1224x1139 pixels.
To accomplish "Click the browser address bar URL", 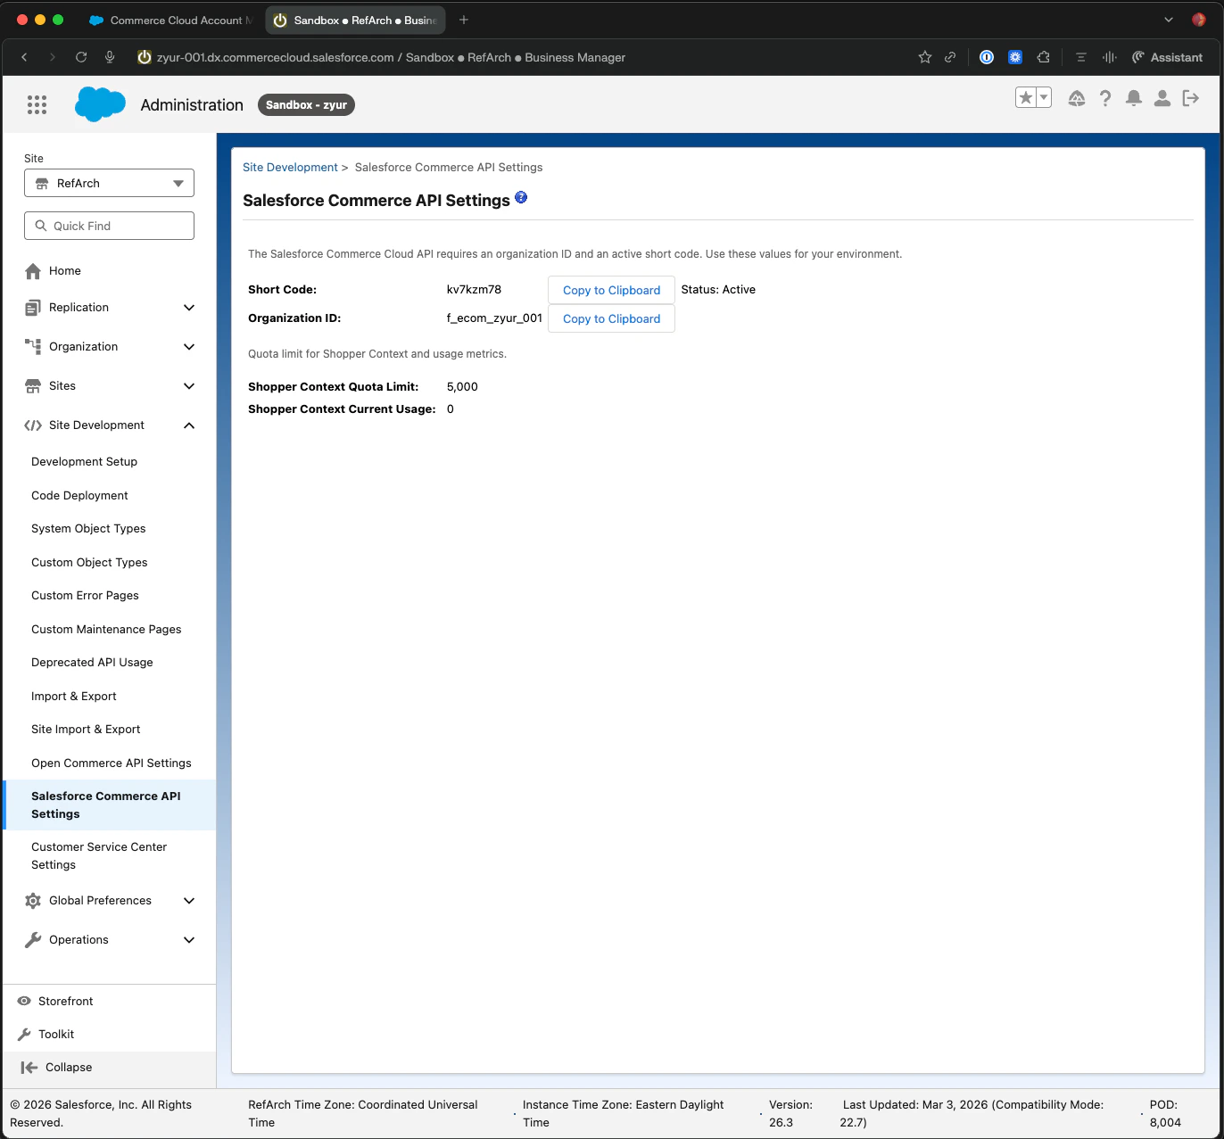I will (x=391, y=57).
